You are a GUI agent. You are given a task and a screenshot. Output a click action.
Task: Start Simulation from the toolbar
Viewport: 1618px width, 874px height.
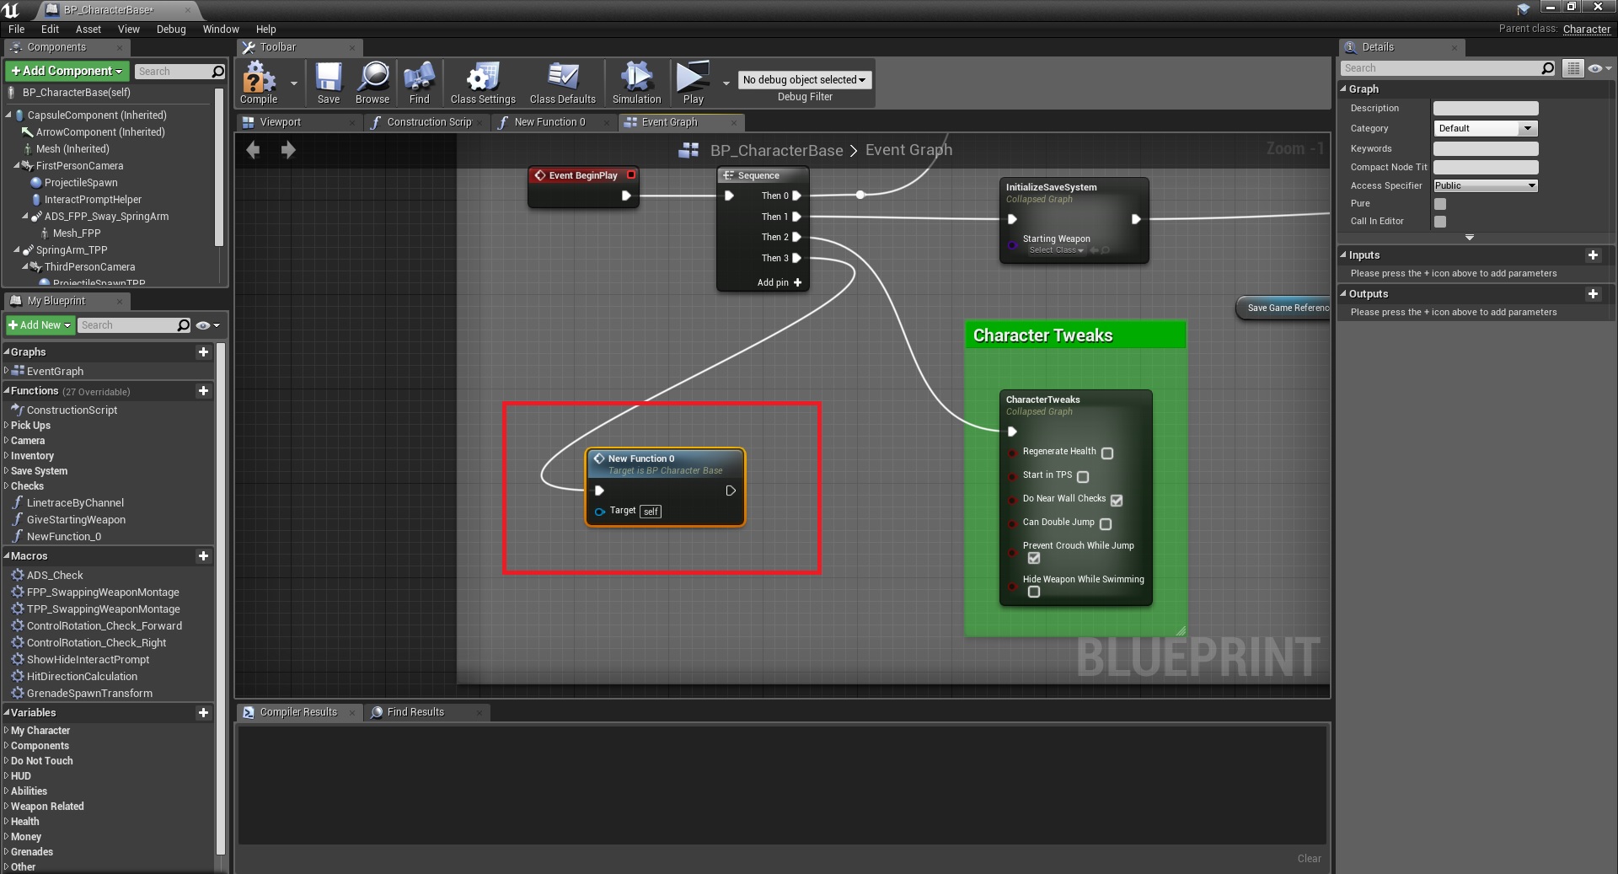tap(636, 80)
